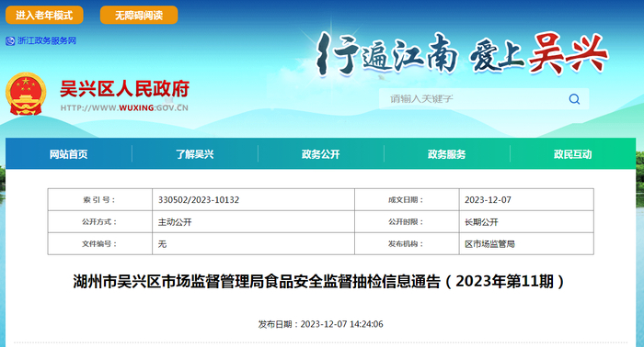Select index number 330502/2023-10132
Screen dimensions: 644x347
[199, 200]
